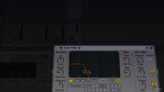Click the track 1 Track Delay value field

click(x=15, y=45)
